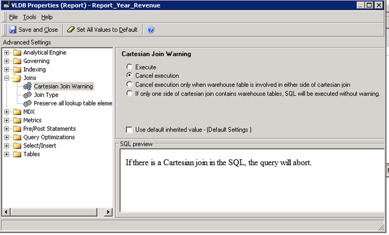The width and height of the screenshot is (389, 235).
Task: Open help via the blue question mark
Action: [151, 30]
